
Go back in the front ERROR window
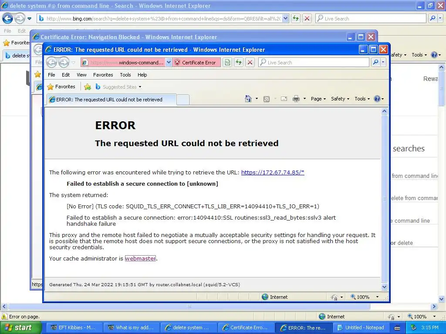(x=51, y=62)
